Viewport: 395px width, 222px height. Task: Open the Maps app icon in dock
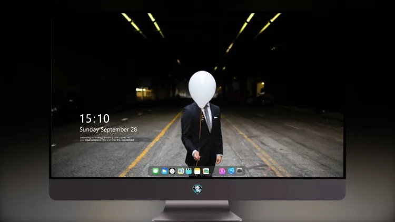click(180, 171)
